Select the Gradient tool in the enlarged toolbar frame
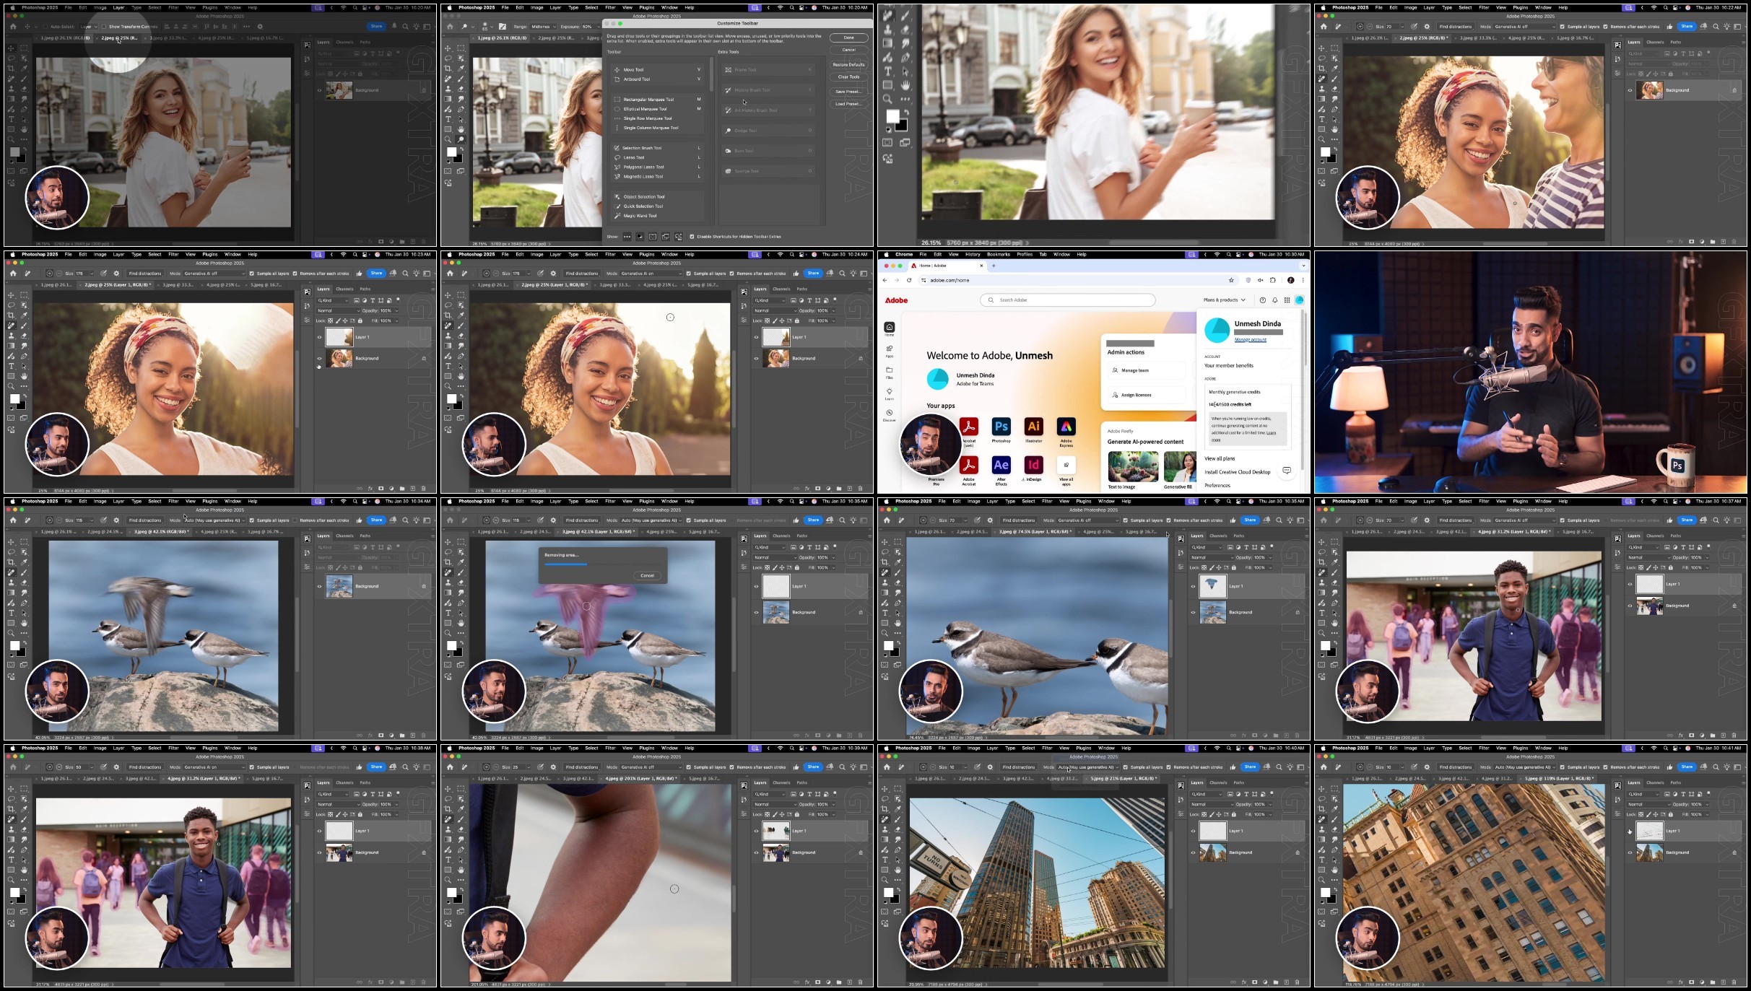Screen dimensions: 1751x991 click(x=887, y=43)
